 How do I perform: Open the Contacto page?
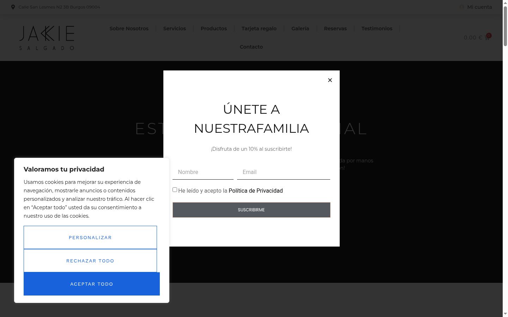click(251, 47)
